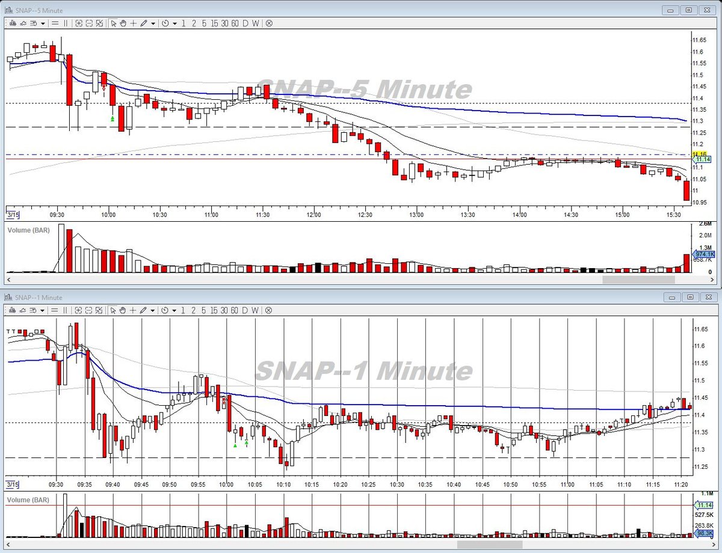Activate hand pan tool in 1 Minute toolbar

pos(123,310)
